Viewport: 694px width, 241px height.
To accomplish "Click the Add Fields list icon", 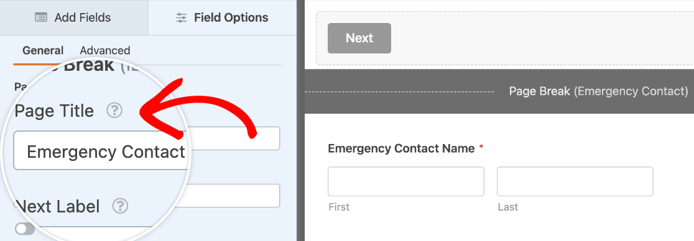I will pos(41,17).
